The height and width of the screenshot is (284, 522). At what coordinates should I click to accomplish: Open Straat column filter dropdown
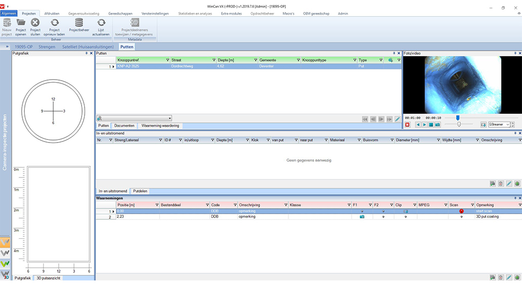pos(214,60)
